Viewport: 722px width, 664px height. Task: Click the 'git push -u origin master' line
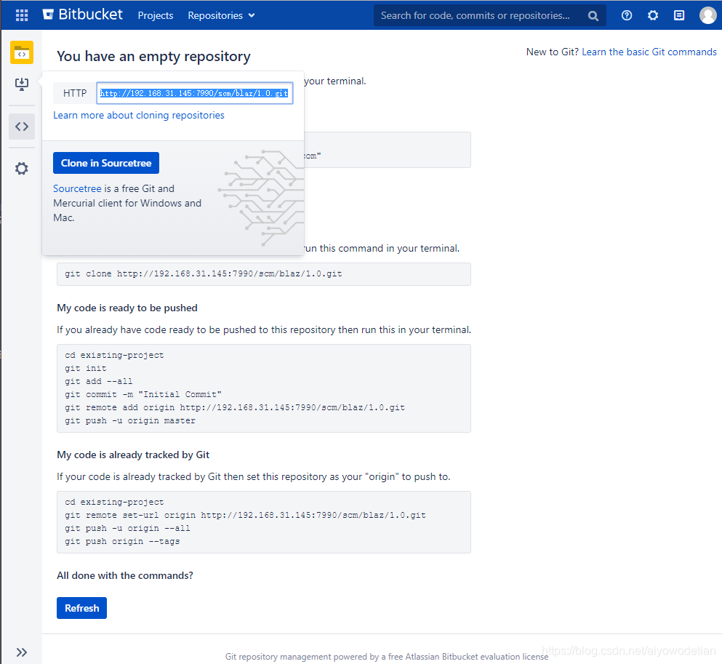(130, 420)
